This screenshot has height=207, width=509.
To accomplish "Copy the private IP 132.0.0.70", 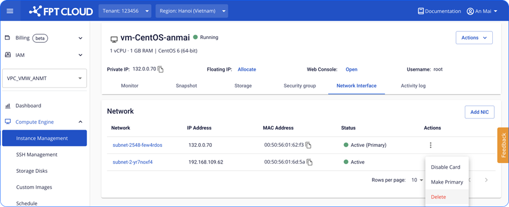I will 161,69.
